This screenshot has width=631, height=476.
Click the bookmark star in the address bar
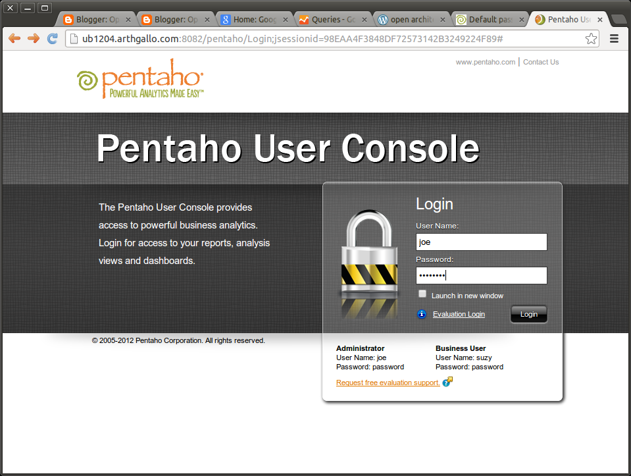click(590, 38)
